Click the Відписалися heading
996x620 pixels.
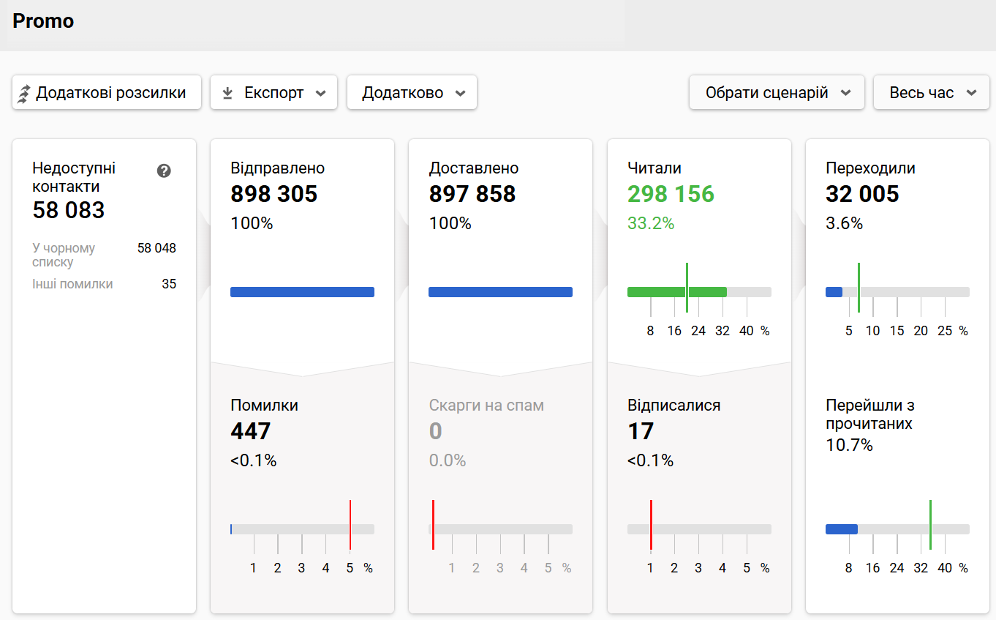(x=674, y=406)
